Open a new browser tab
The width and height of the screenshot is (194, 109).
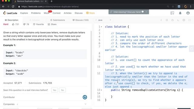pyautogui.click(x=52, y=1)
